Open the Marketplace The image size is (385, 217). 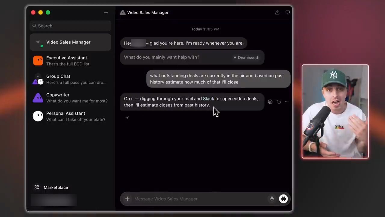(x=51, y=187)
